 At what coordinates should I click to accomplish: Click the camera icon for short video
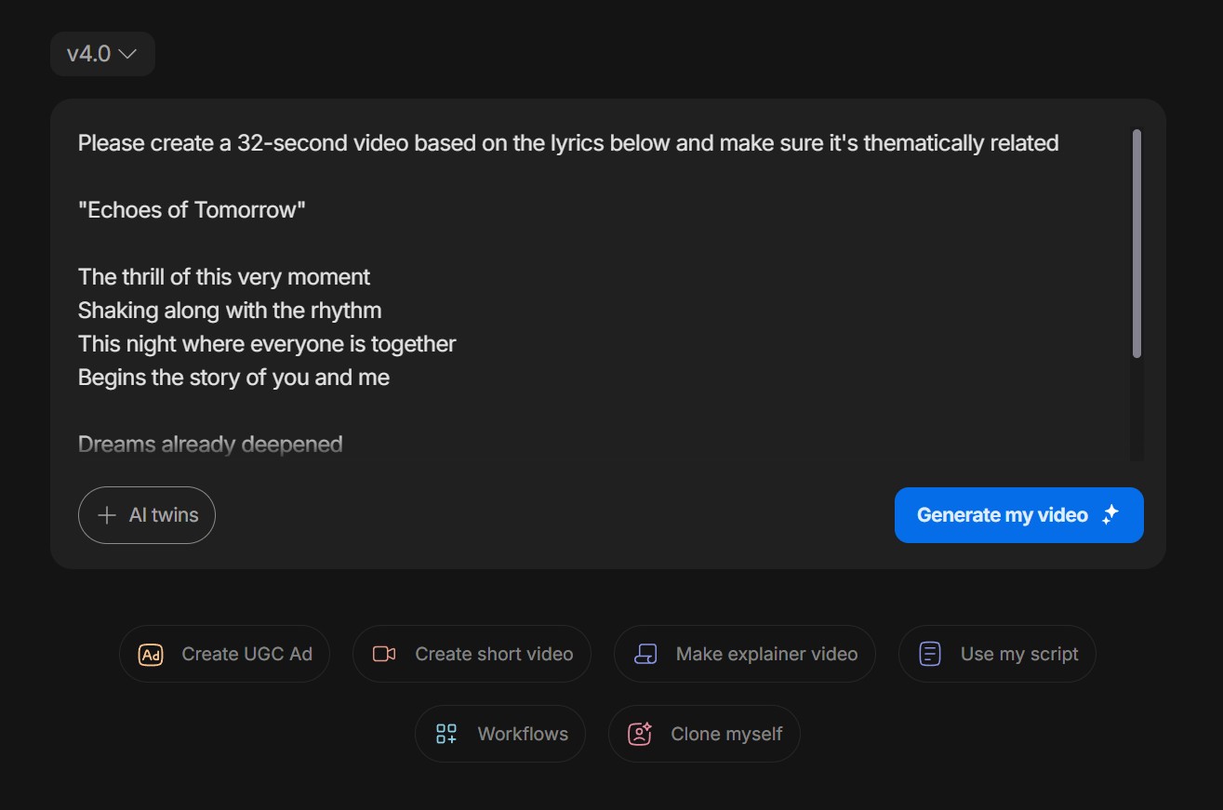[x=384, y=655]
